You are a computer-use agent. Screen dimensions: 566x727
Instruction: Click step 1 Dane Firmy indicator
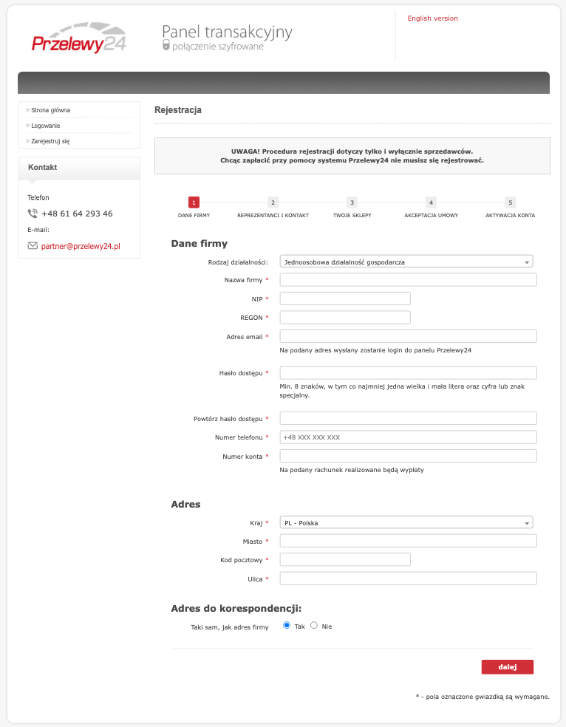(x=194, y=202)
